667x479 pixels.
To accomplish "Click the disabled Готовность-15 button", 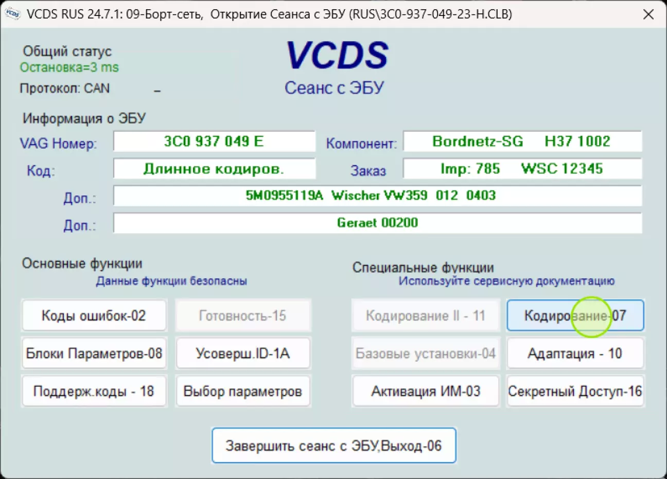I will (x=243, y=315).
